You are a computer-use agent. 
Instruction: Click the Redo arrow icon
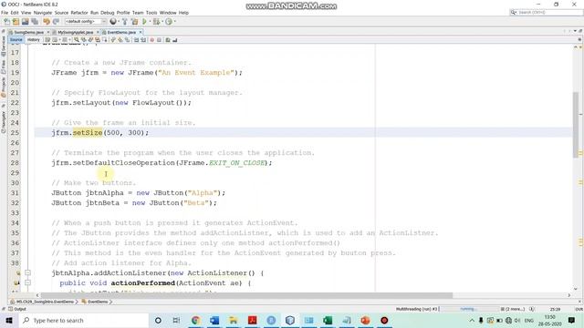(56, 22)
